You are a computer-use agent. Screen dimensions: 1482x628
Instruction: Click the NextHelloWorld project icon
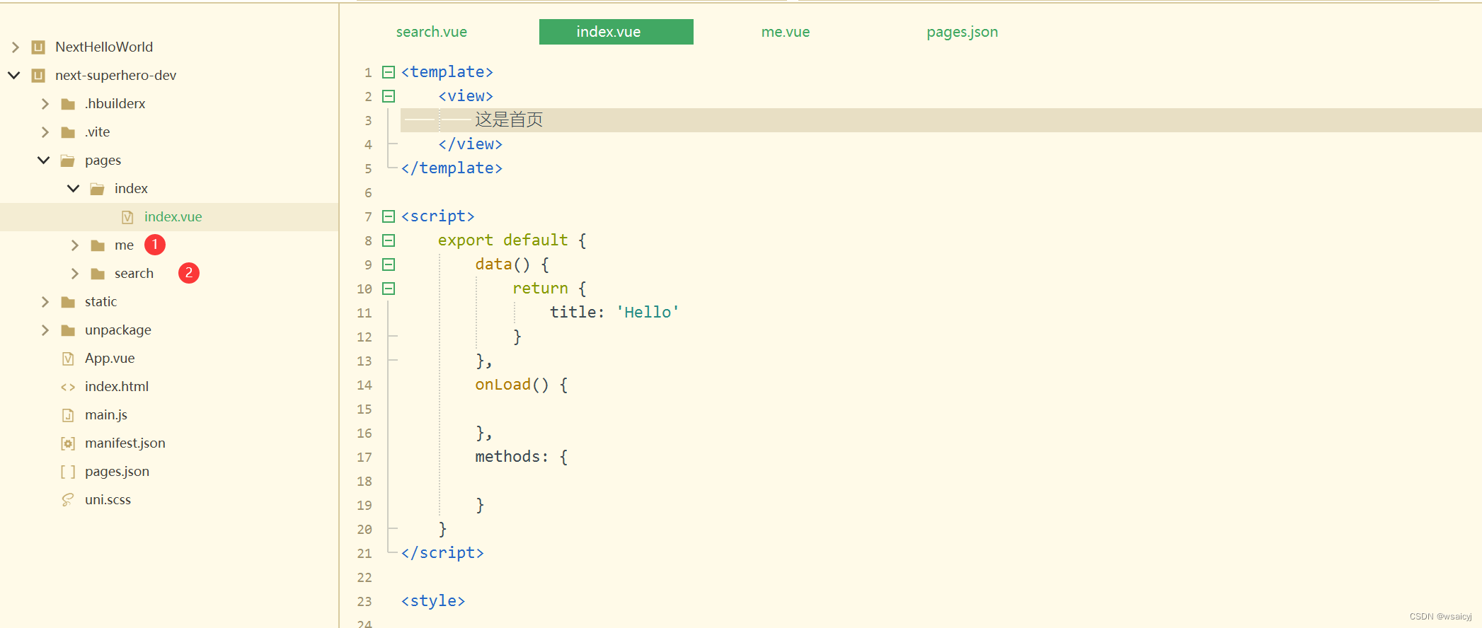38,47
